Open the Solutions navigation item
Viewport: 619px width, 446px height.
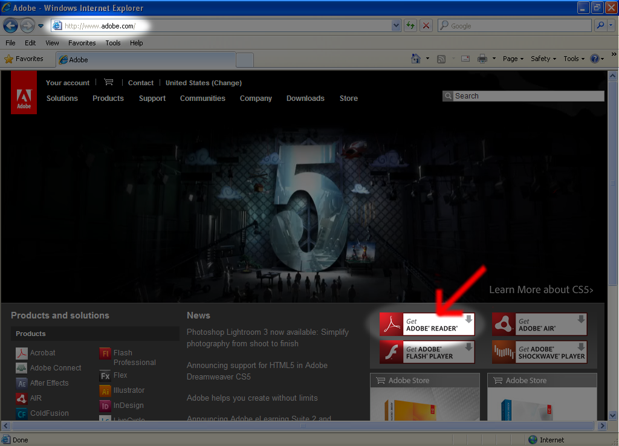tap(62, 99)
